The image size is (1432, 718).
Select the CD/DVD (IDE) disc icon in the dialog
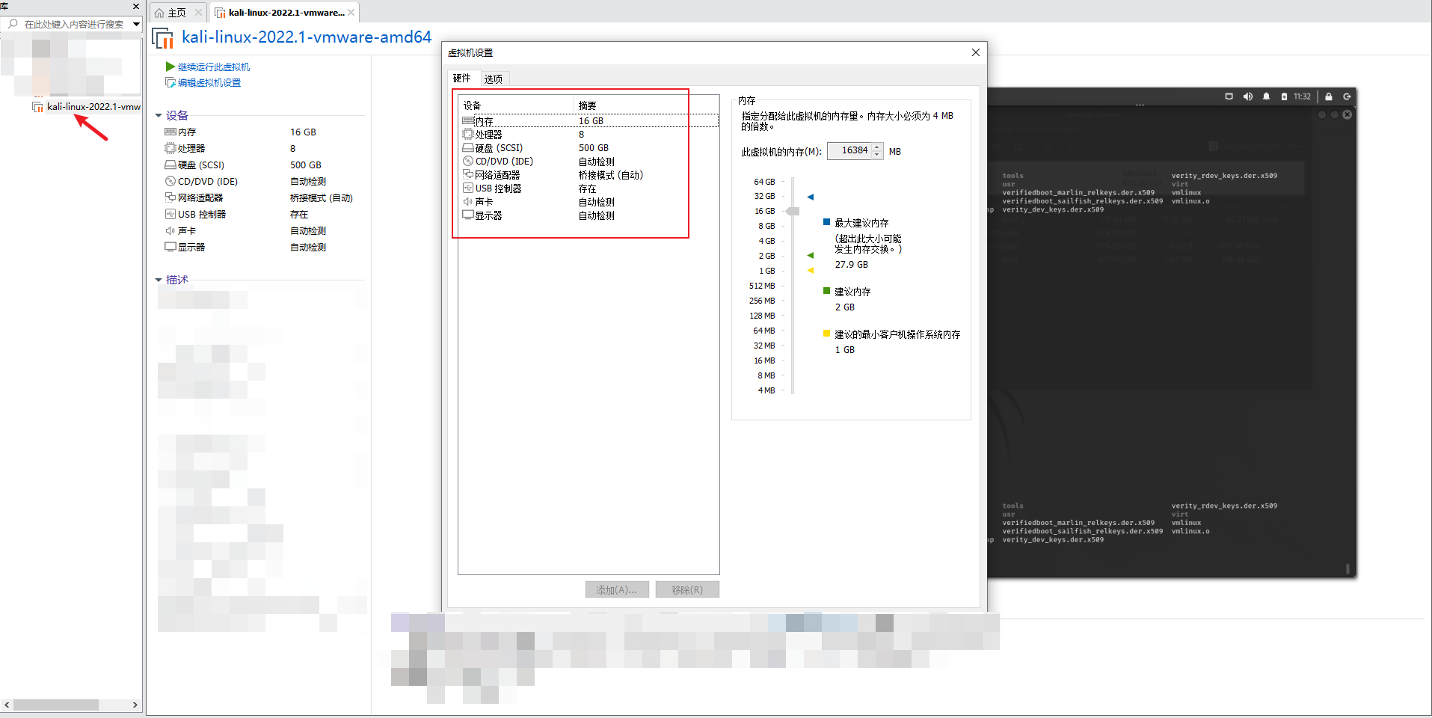coord(468,162)
